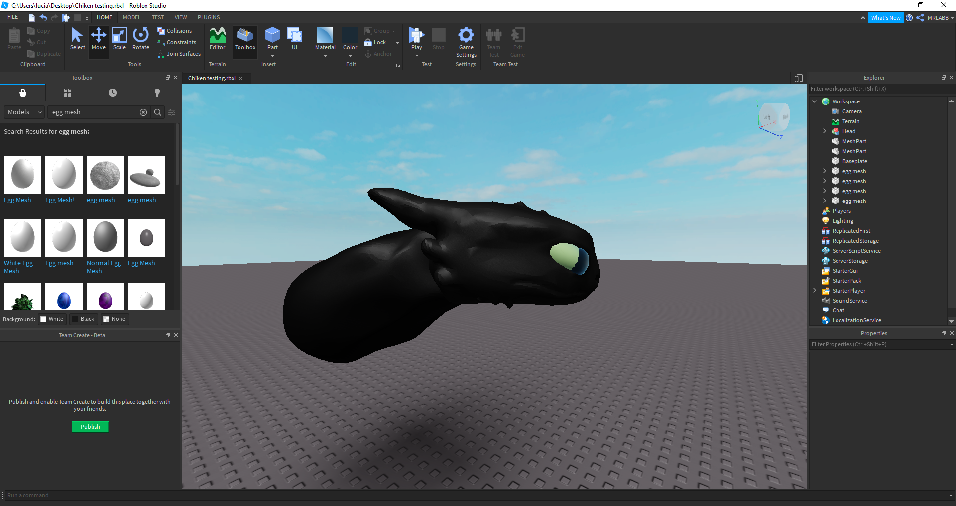Viewport: 956px width, 506px height.
Task: Open the Toolbox search filter options
Action: point(172,112)
